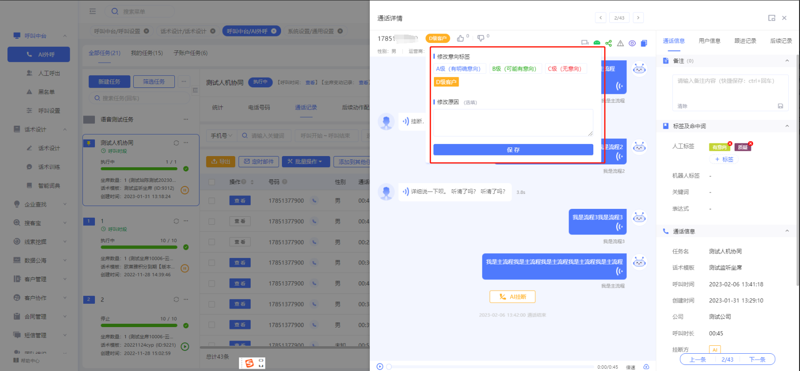800x371 pixels.
Task: Collapse the 通话信息 section
Action: pos(787,231)
